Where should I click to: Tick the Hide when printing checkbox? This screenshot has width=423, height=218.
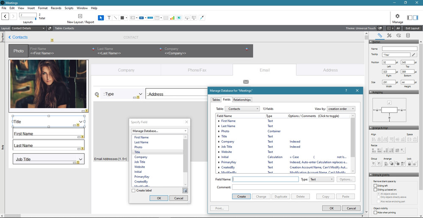[x=375, y=213]
